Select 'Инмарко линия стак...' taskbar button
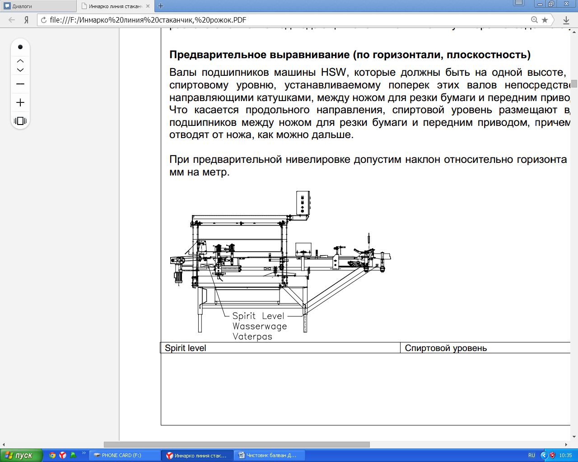The height and width of the screenshot is (462, 578). coord(197,455)
